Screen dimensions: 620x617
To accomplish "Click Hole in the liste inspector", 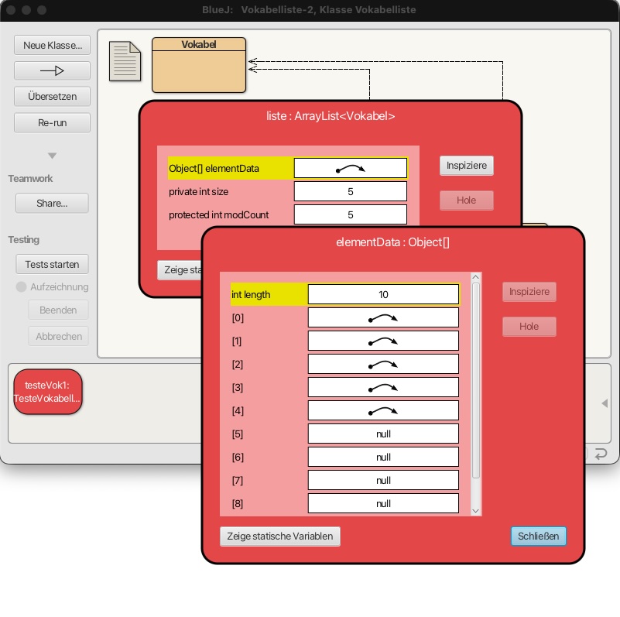I will click(467, 201).
